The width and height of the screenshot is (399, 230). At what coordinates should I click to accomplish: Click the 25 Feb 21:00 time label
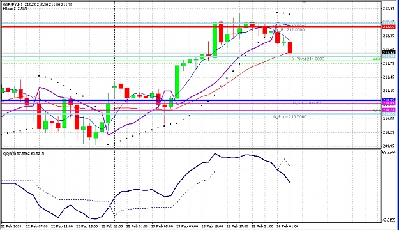click(262, 226)
